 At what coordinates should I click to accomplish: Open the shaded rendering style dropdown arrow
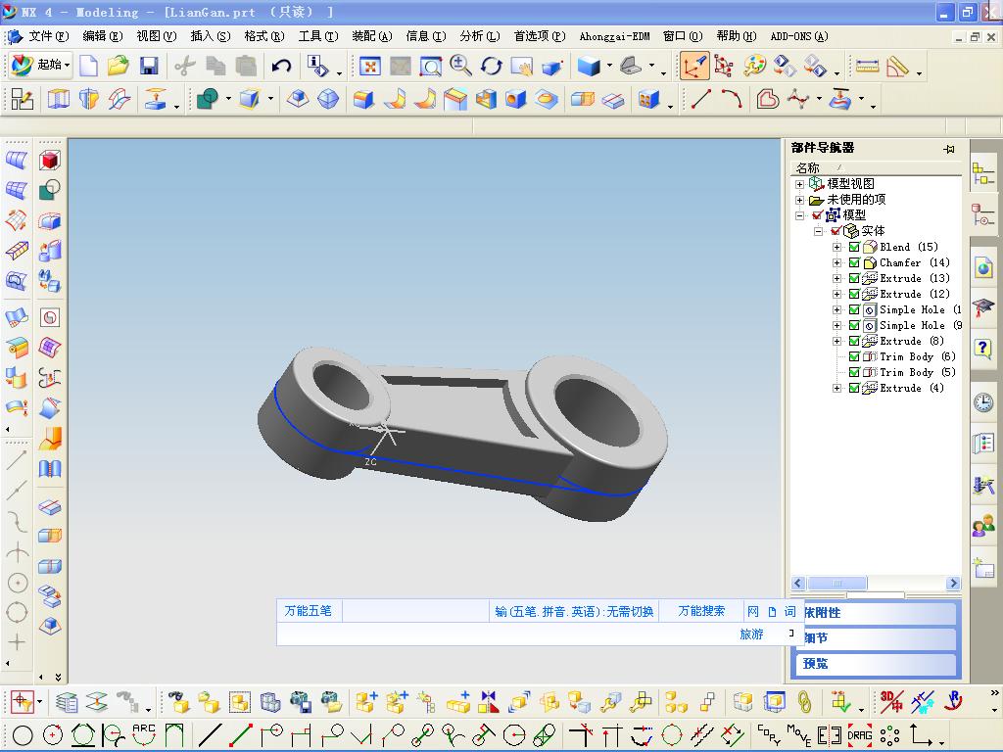[609, 66]
